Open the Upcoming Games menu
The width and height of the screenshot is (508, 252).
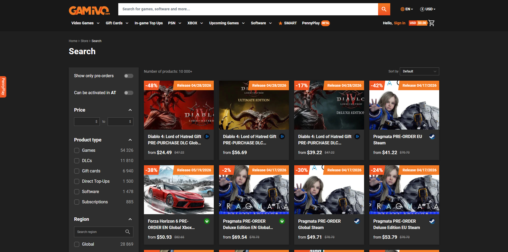[227, 23]
